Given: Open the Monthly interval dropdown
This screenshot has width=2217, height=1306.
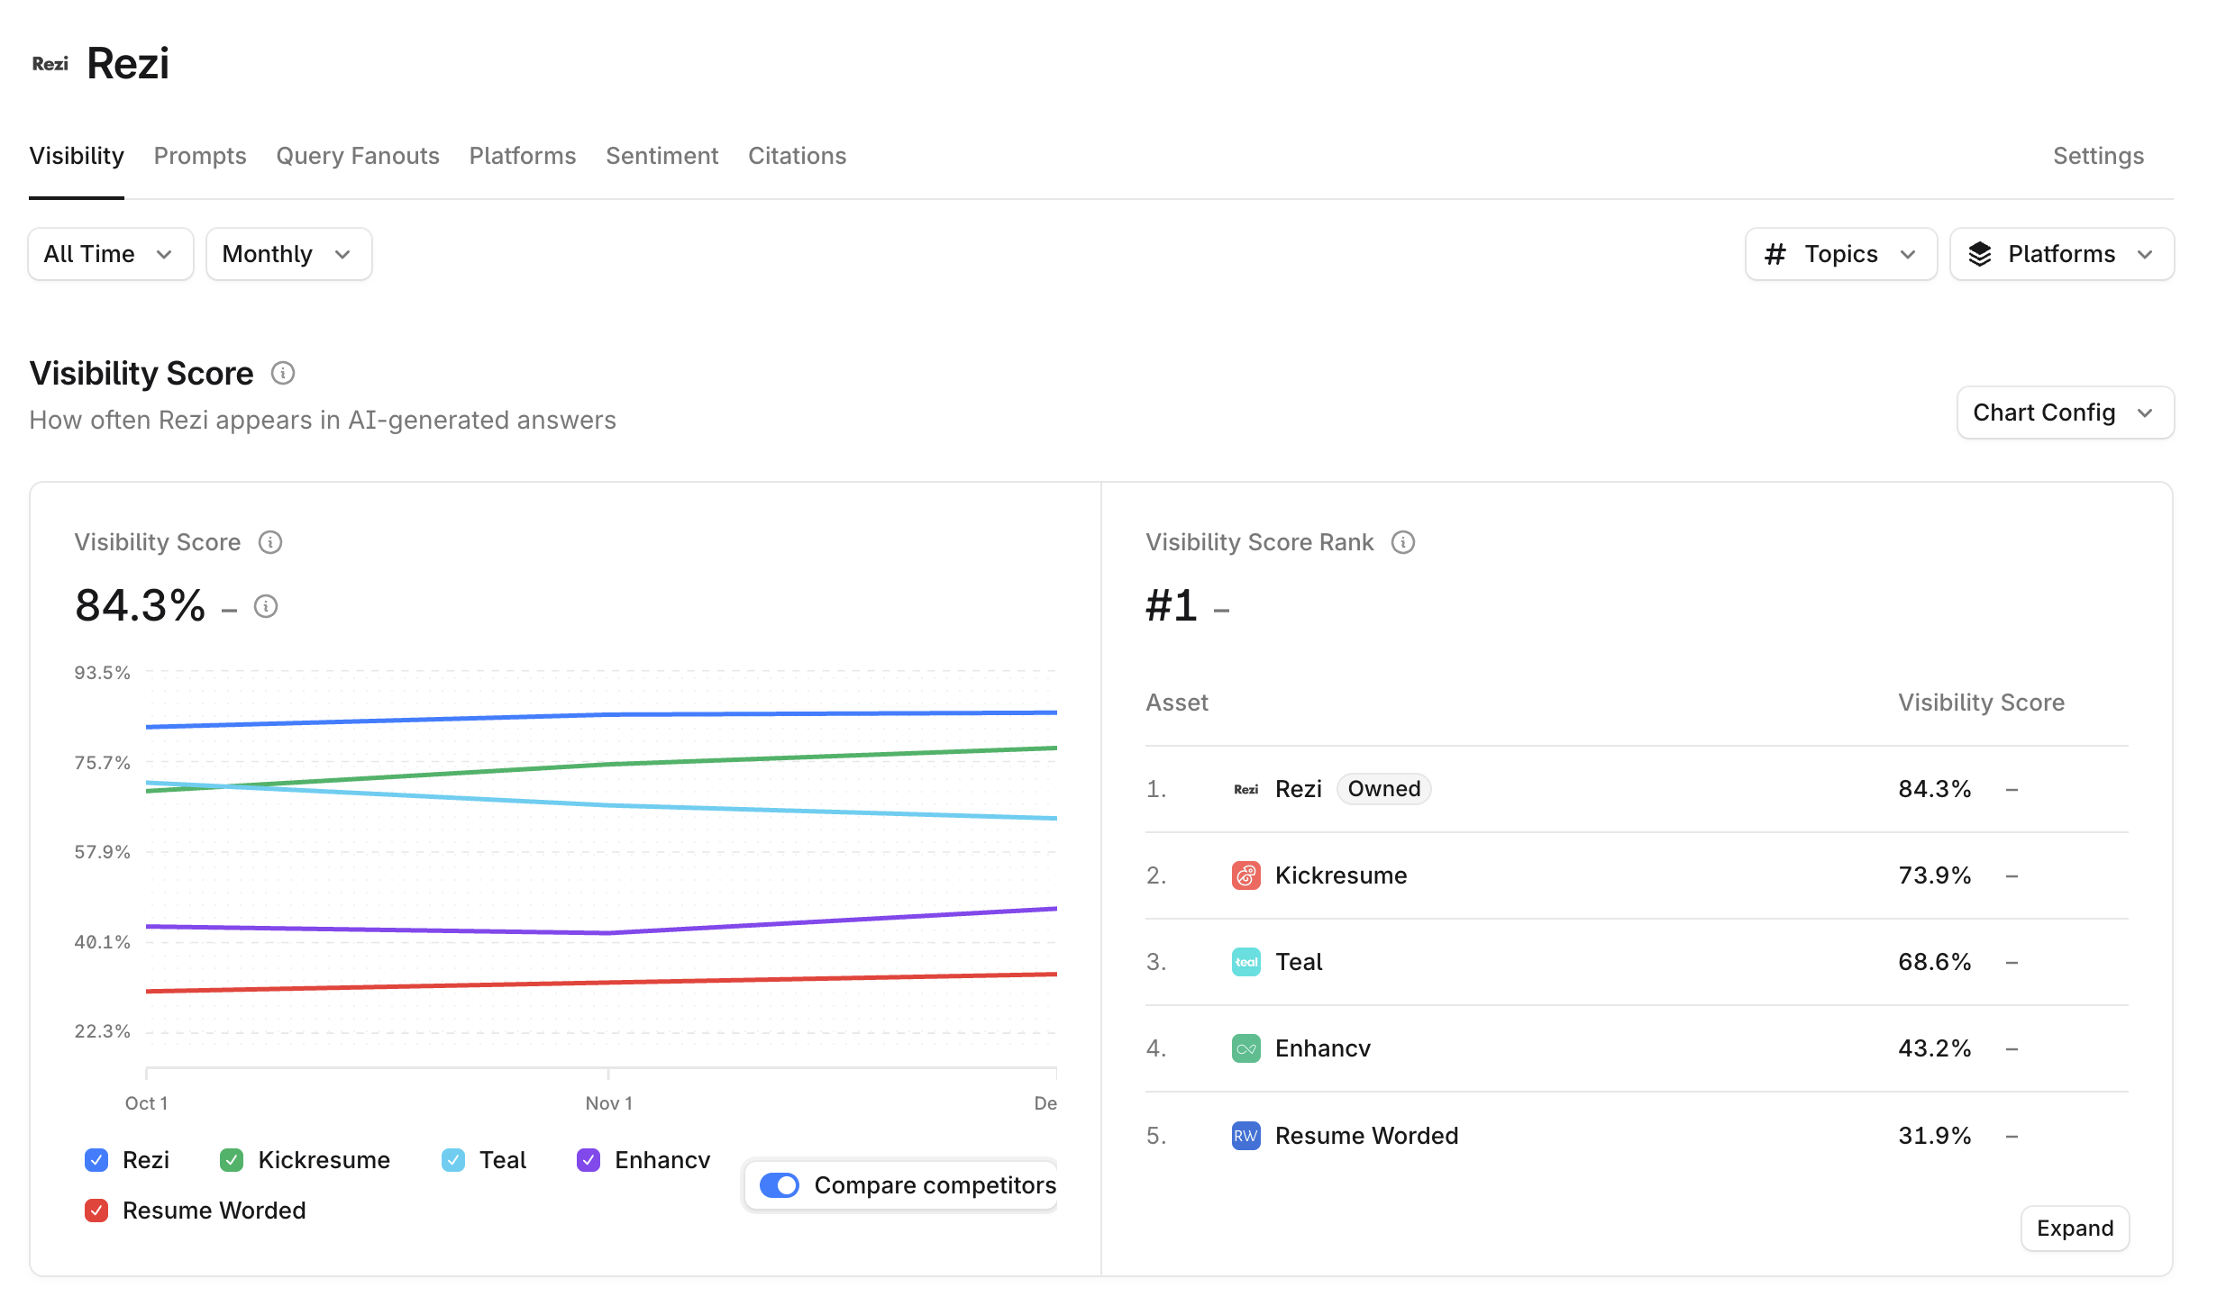Looking at the screenshot, I should coord(288,254).
